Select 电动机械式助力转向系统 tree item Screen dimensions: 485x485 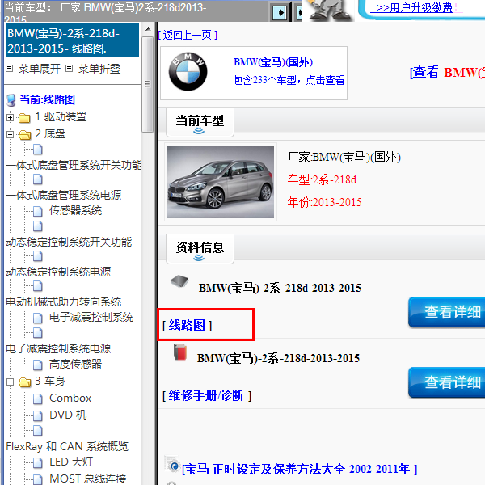click(x=63, y=302)
